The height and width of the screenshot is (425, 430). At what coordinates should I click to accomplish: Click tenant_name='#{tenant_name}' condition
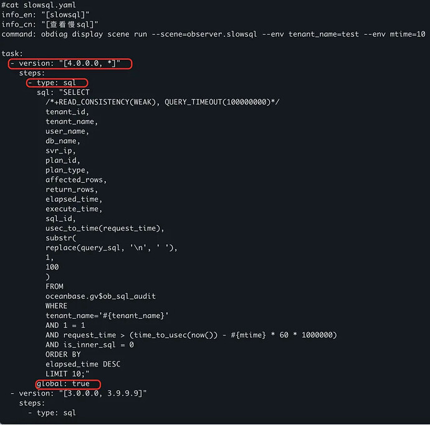107,315
